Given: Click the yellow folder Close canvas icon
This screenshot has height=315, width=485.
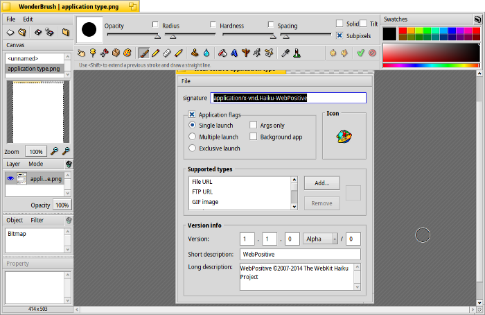Looking at the screenshot, I should pyautogui.click(x=65, y=32).
